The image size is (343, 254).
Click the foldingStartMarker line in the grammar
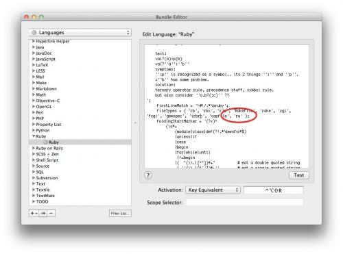point(187,121)
